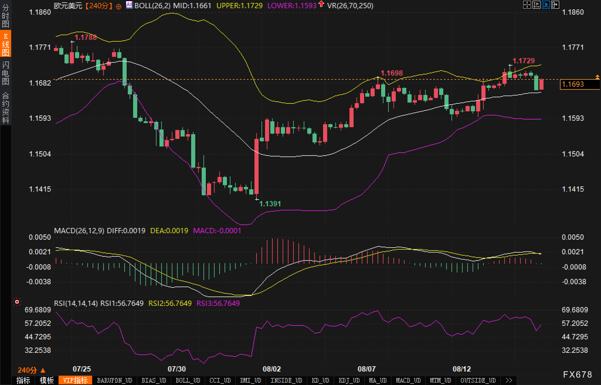Open the 合约资料 contract info panel
The width and height of the screenshot is (601, 385).
coord(6,108)
